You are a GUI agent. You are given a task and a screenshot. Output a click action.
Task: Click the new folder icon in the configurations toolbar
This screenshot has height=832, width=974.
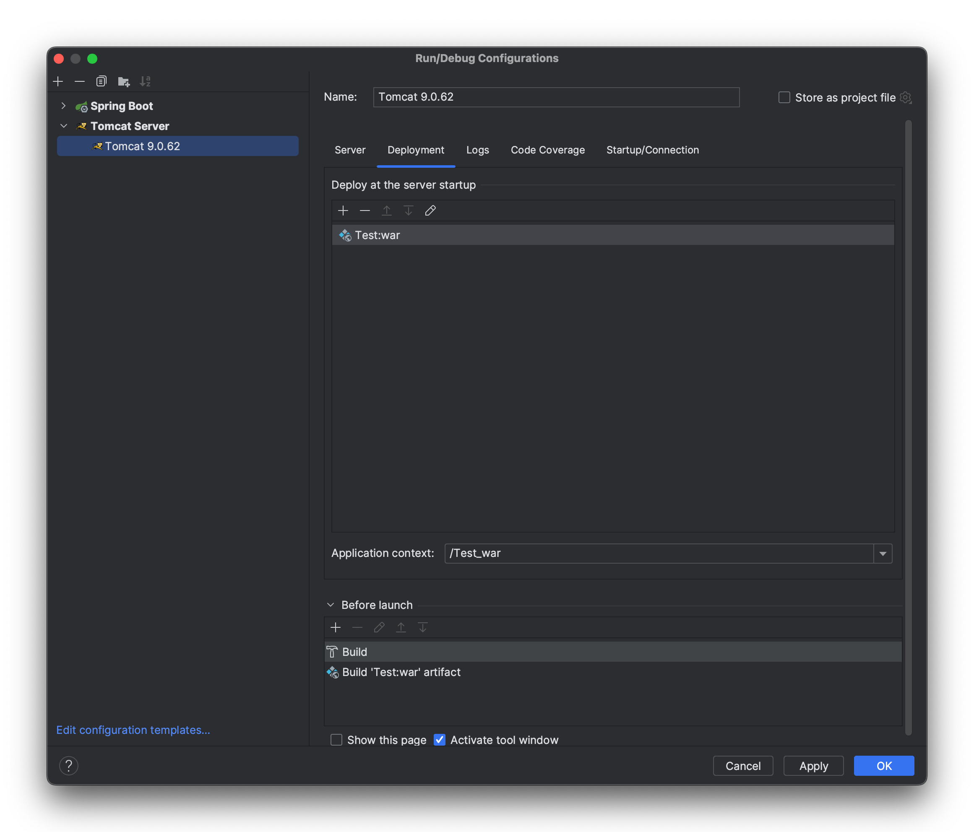click(x=123, y=81)
